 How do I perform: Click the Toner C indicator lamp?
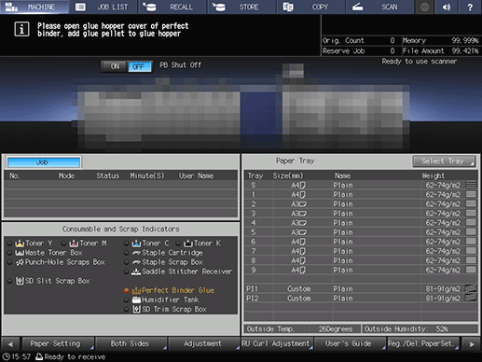pyautogui.click(x=127, y=244)
